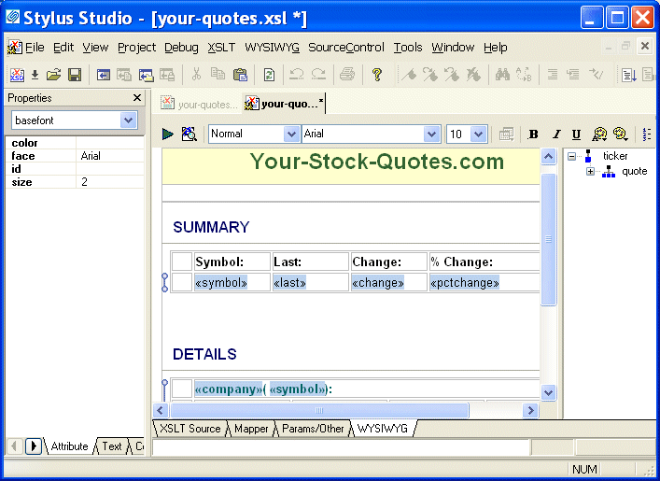The image size is (660, 481).
Task: Open the XSLT menu
Action: tap(221, 48)
